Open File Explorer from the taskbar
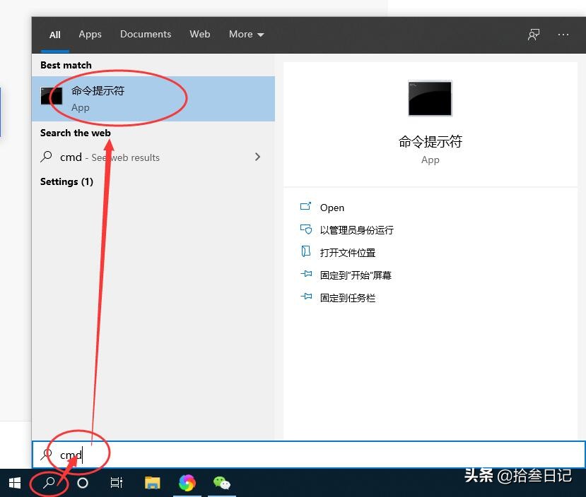The width and height of the screenshot is (586, 497). (152, 483)
